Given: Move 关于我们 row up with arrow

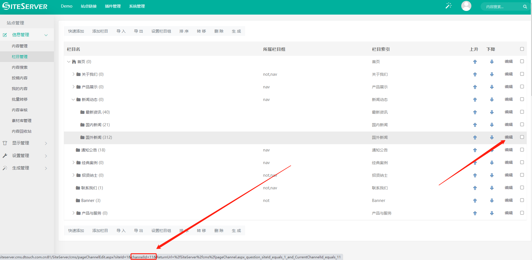Looking at the screenshot, I should [x=475, y=74].
